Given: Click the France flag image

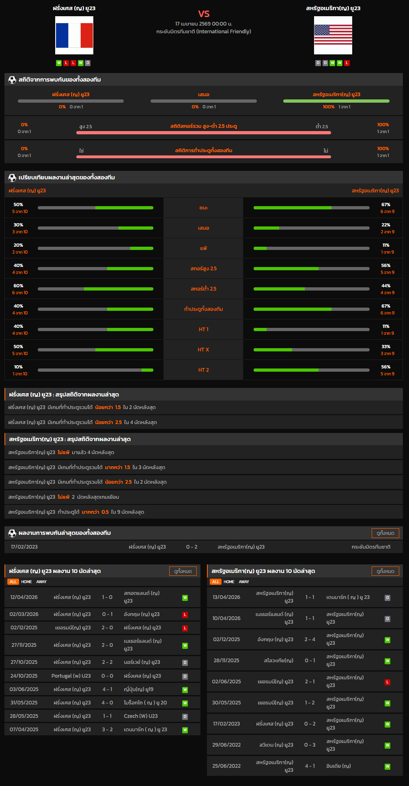Looking at the screenshot, I should pos(74,35).
